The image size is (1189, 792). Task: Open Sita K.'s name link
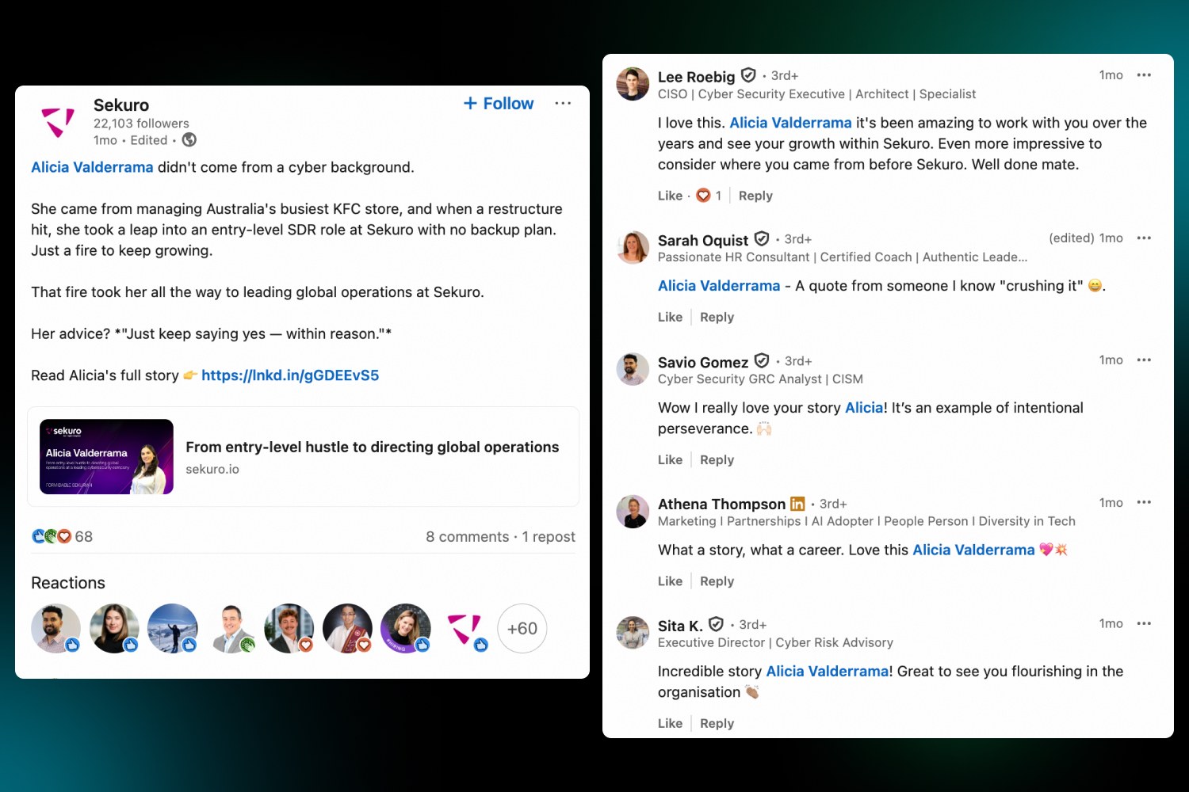680,626
